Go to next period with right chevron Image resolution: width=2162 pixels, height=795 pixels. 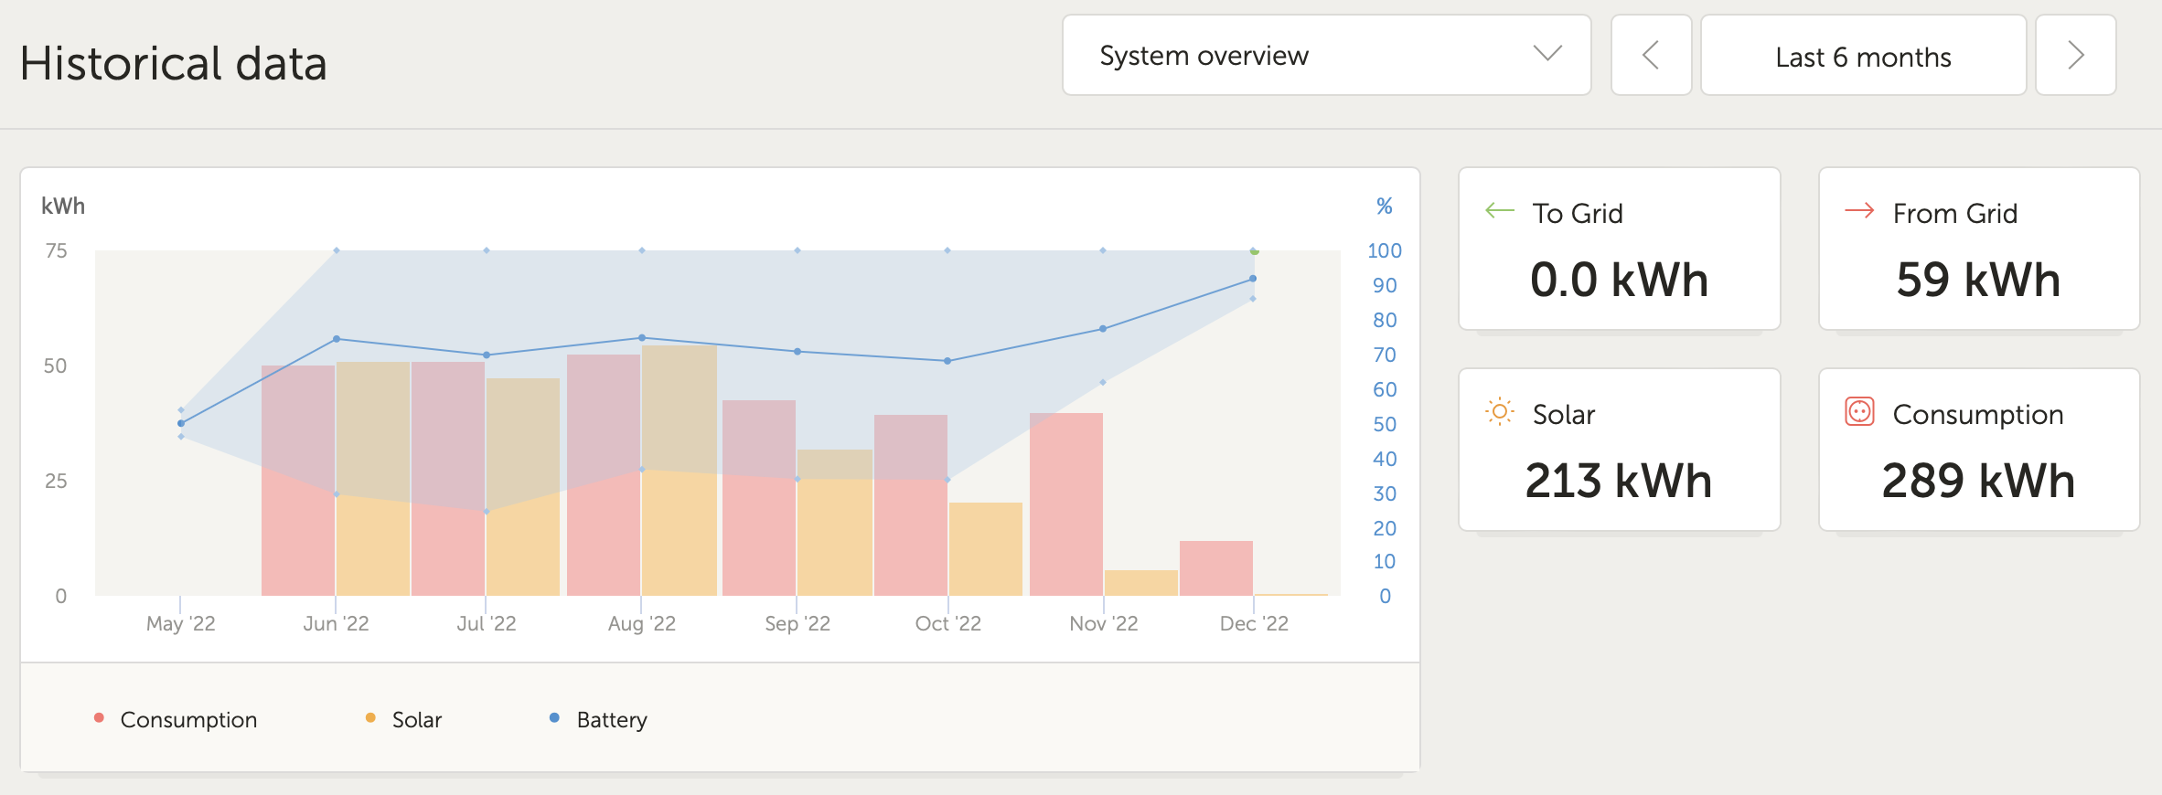[x=2075, y=55]
